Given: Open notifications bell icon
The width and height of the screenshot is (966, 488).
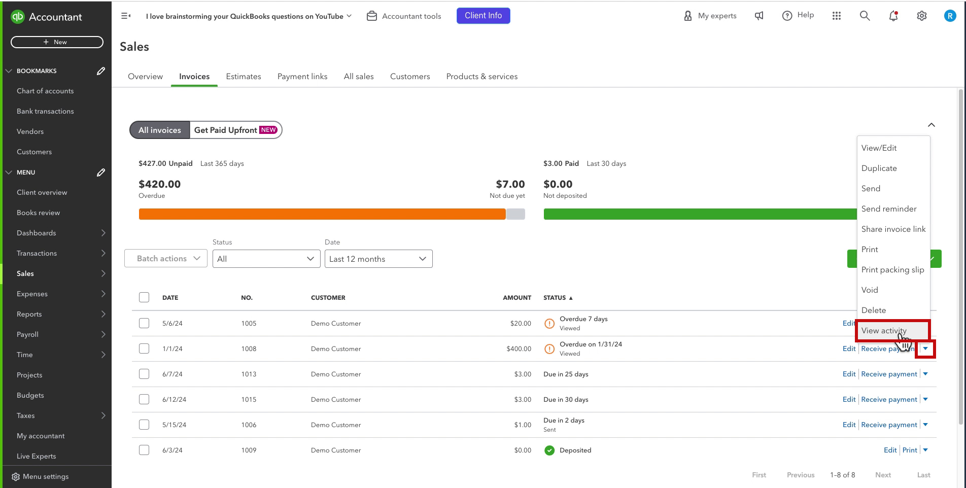Looking at the screenshot, I should point(893,16).
